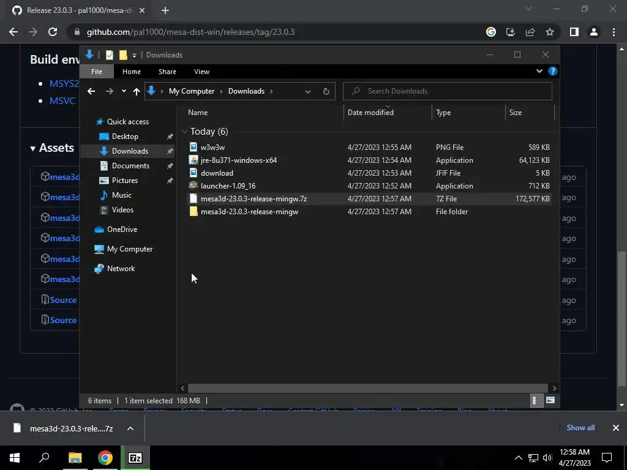Screen dimensions: 627x470
Task: Click the Search Downloads field
Action: (x=448, y=91)
